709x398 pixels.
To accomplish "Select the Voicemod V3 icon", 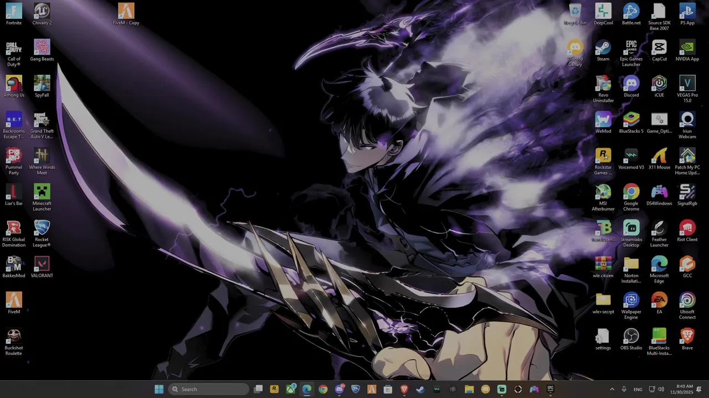I will 631,159.
